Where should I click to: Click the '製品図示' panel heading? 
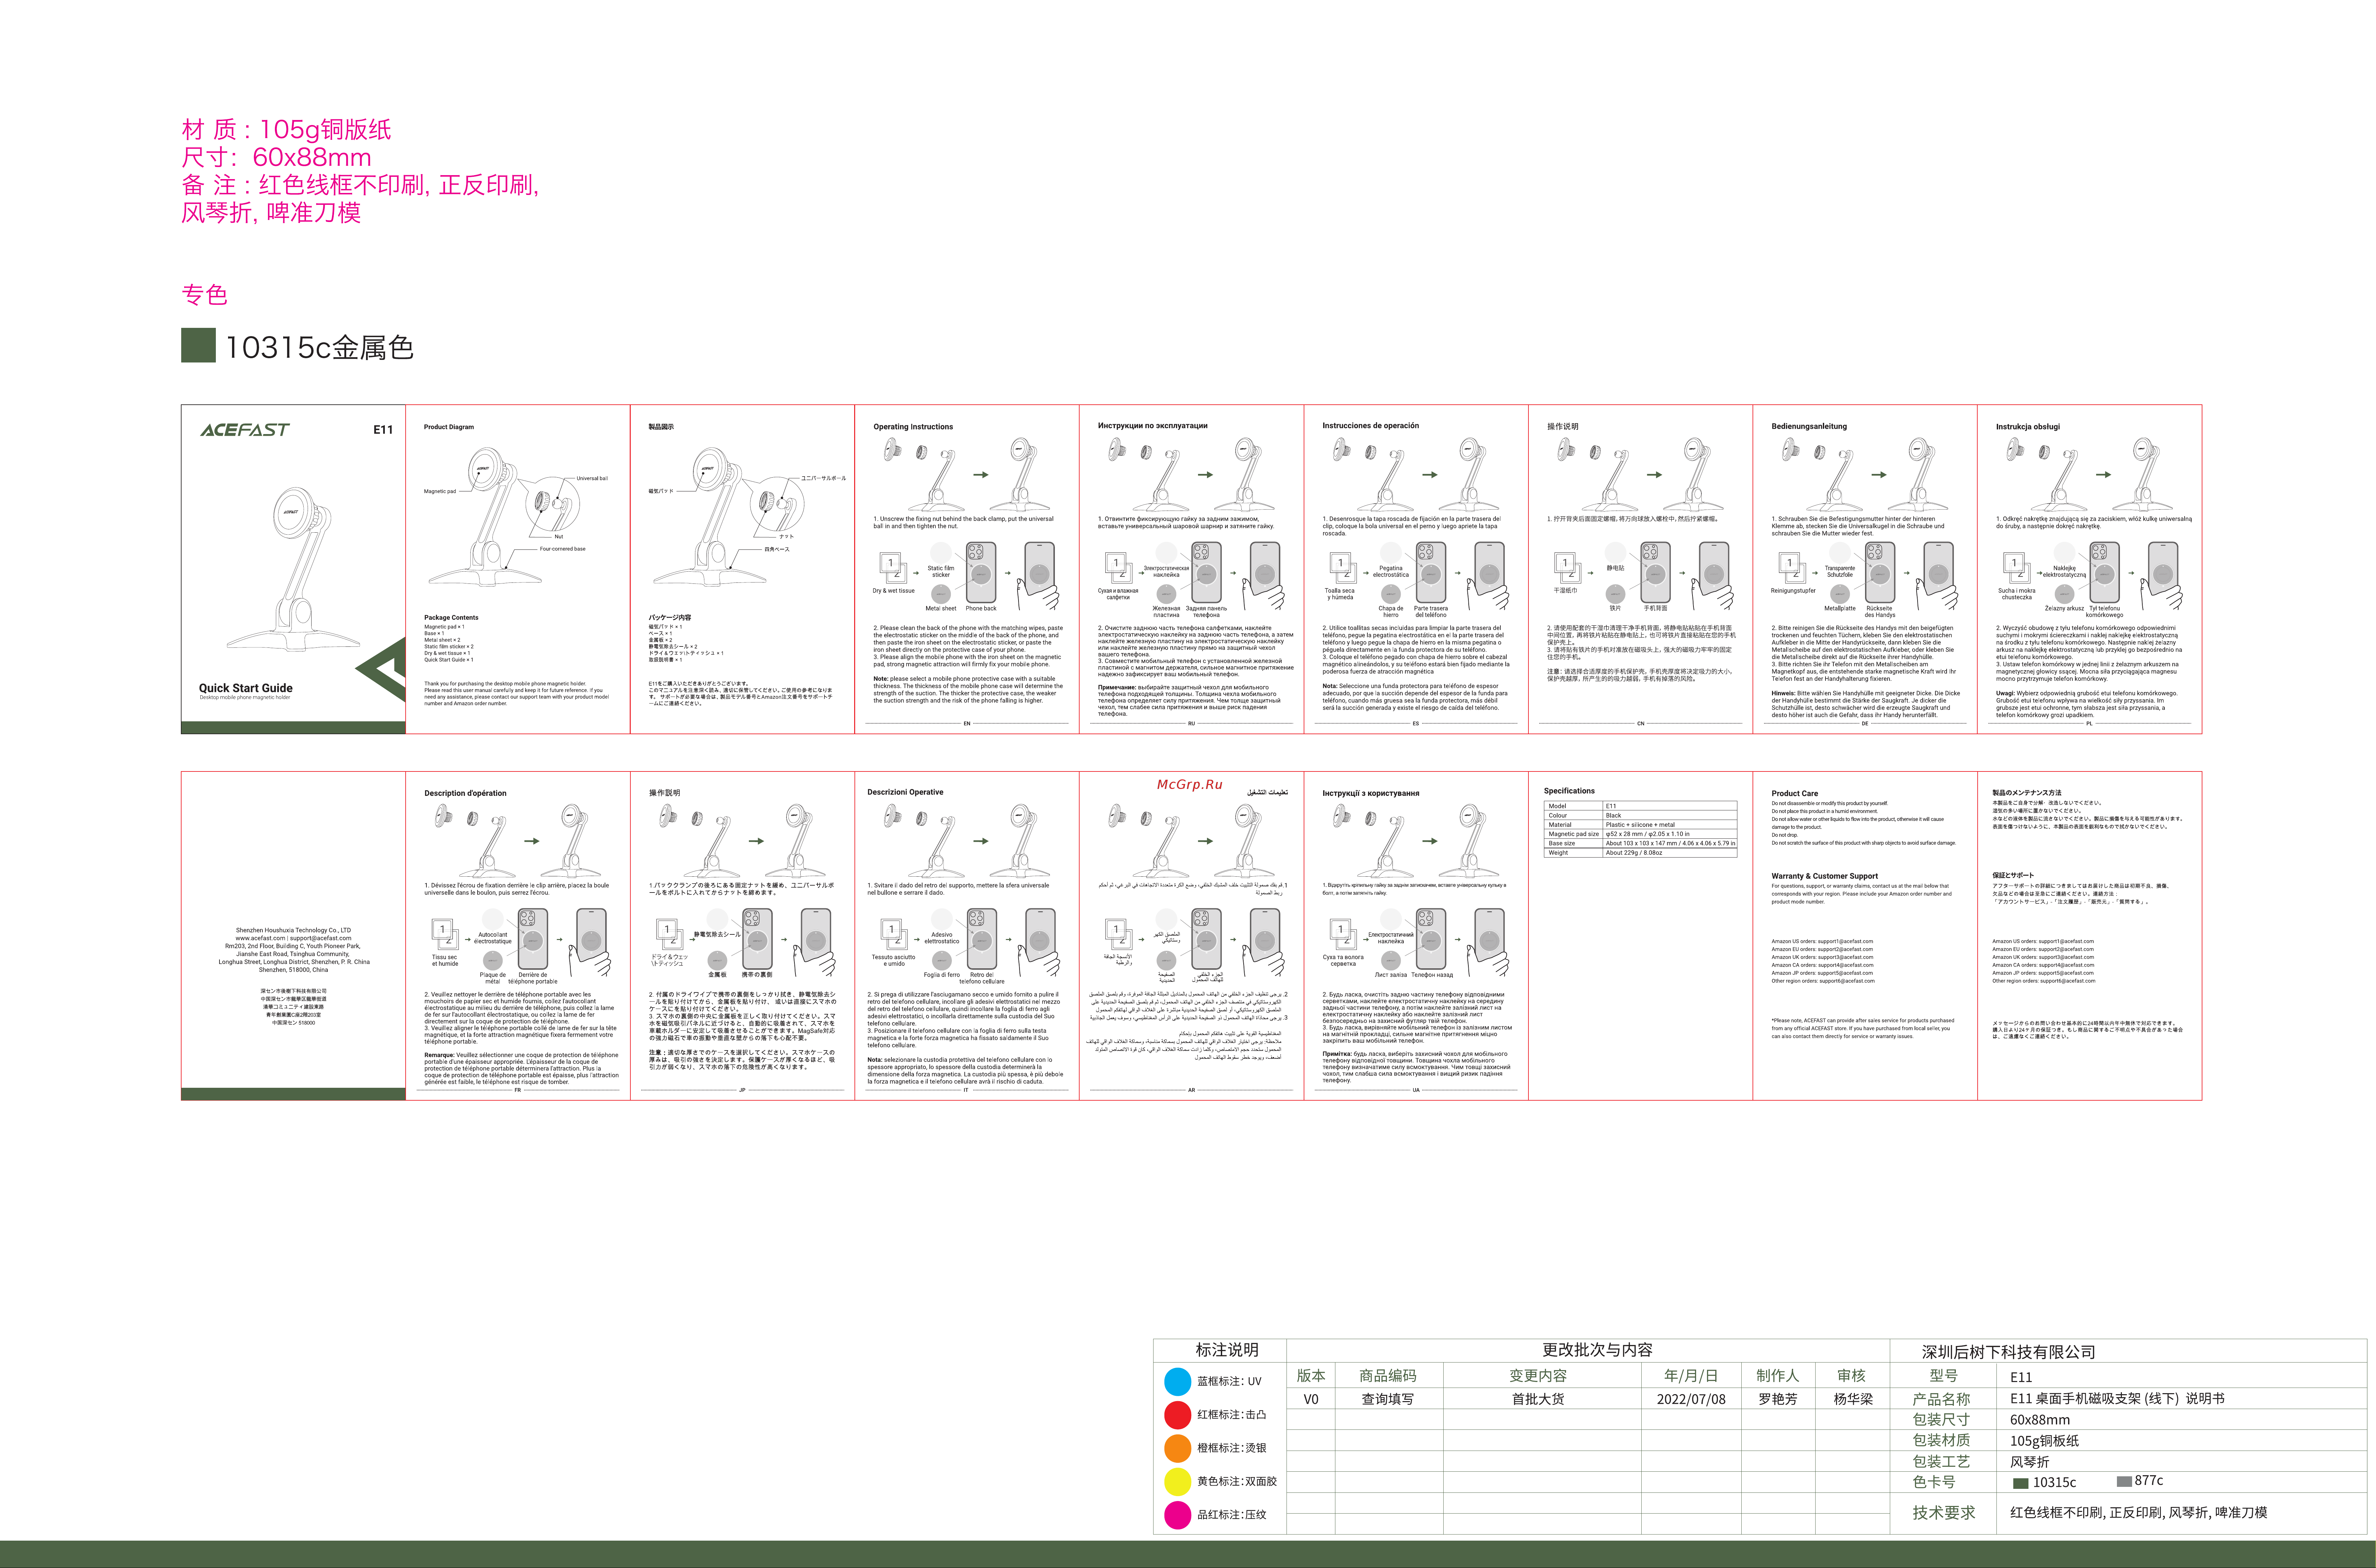661,427
